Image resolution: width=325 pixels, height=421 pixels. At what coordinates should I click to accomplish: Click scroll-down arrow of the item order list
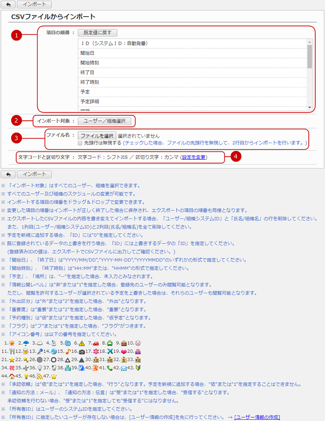tap(310, 107)
